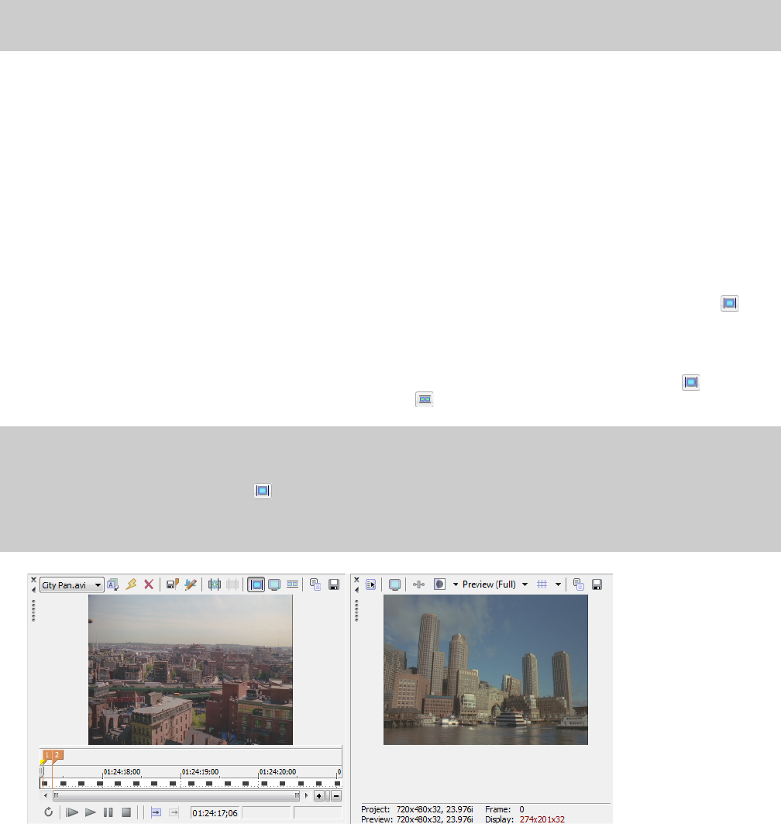
Task: Click Video Output FX icon in Preview
Action: [418, 584]
